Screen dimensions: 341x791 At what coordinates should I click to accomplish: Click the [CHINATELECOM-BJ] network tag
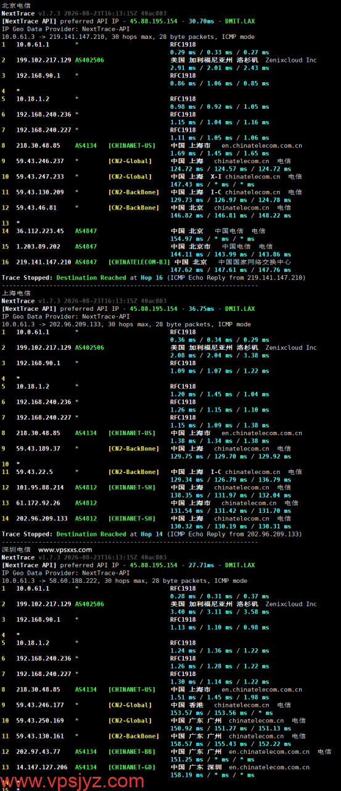click(139, 262)
